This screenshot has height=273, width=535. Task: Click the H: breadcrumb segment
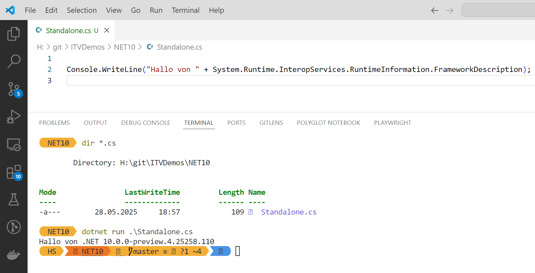(x=40, y=47)
